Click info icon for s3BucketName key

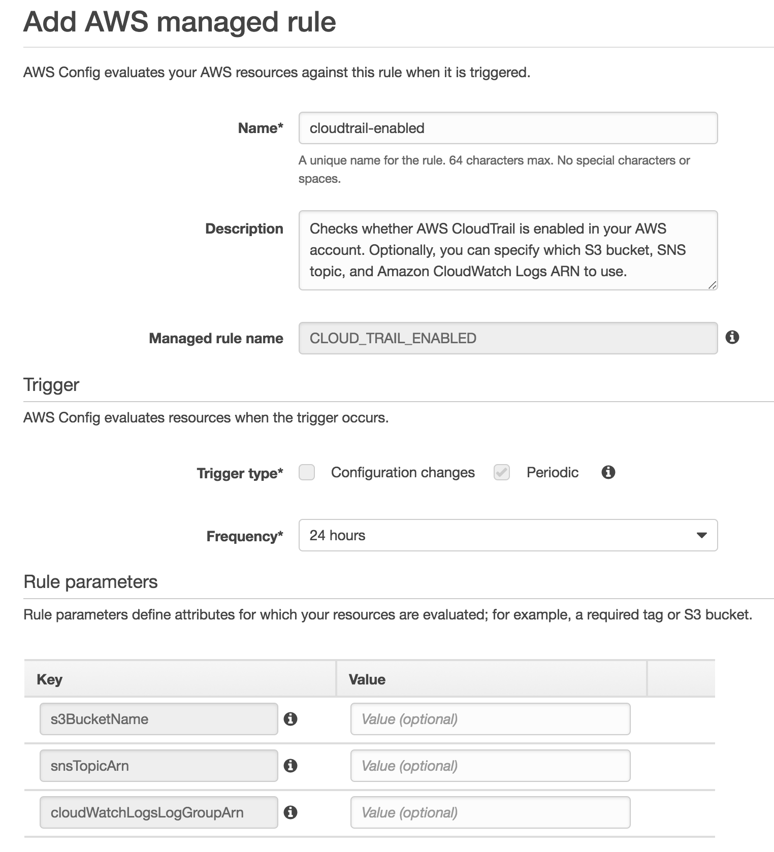(290, 719)
